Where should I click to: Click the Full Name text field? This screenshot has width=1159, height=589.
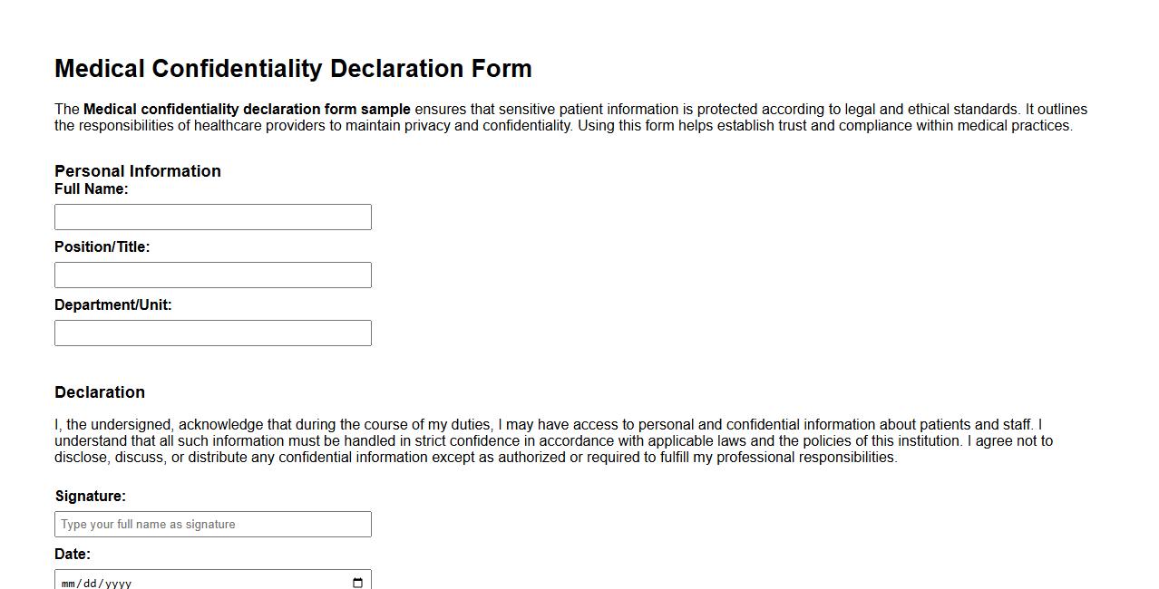[x=213, y=217]
